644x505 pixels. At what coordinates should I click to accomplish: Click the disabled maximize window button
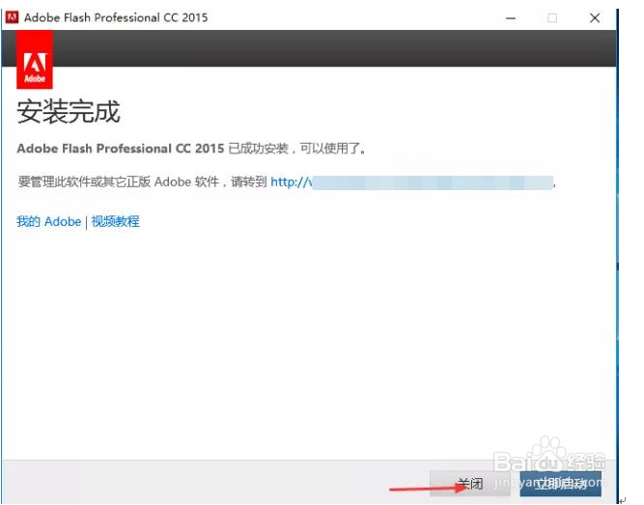pos(552,18)
